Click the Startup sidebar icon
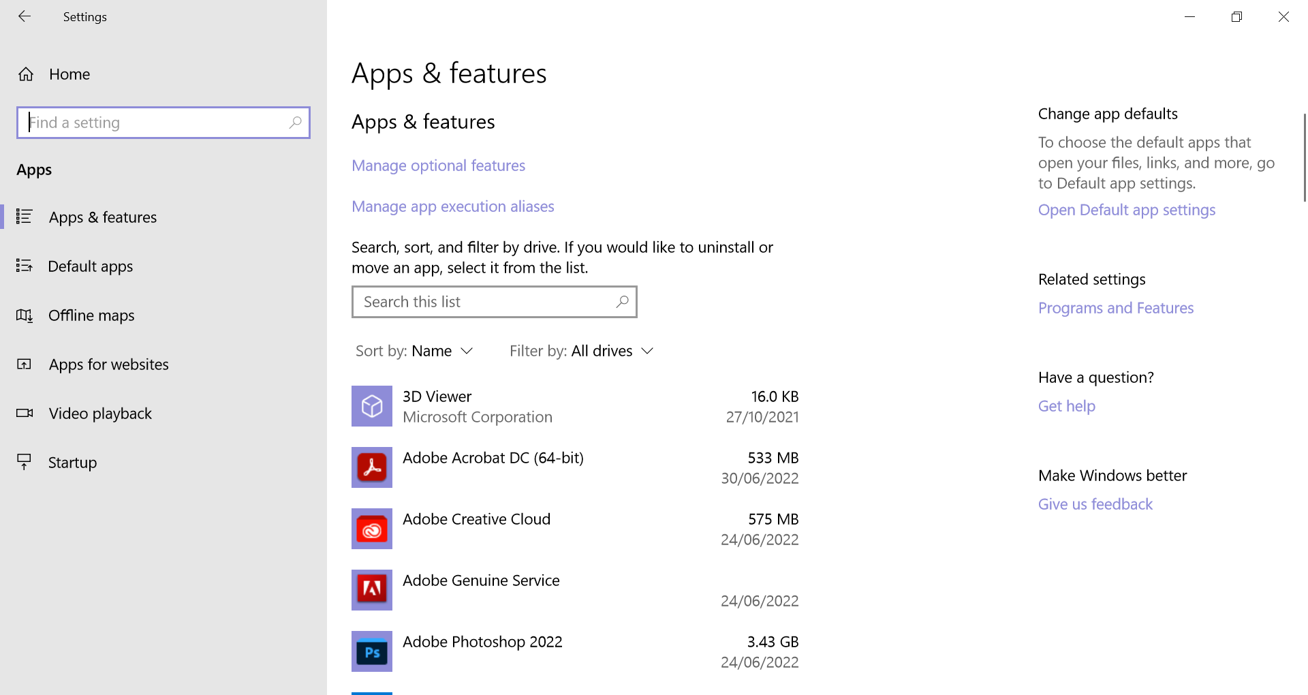The image size is (1308, 695). (x=25, y=462)
